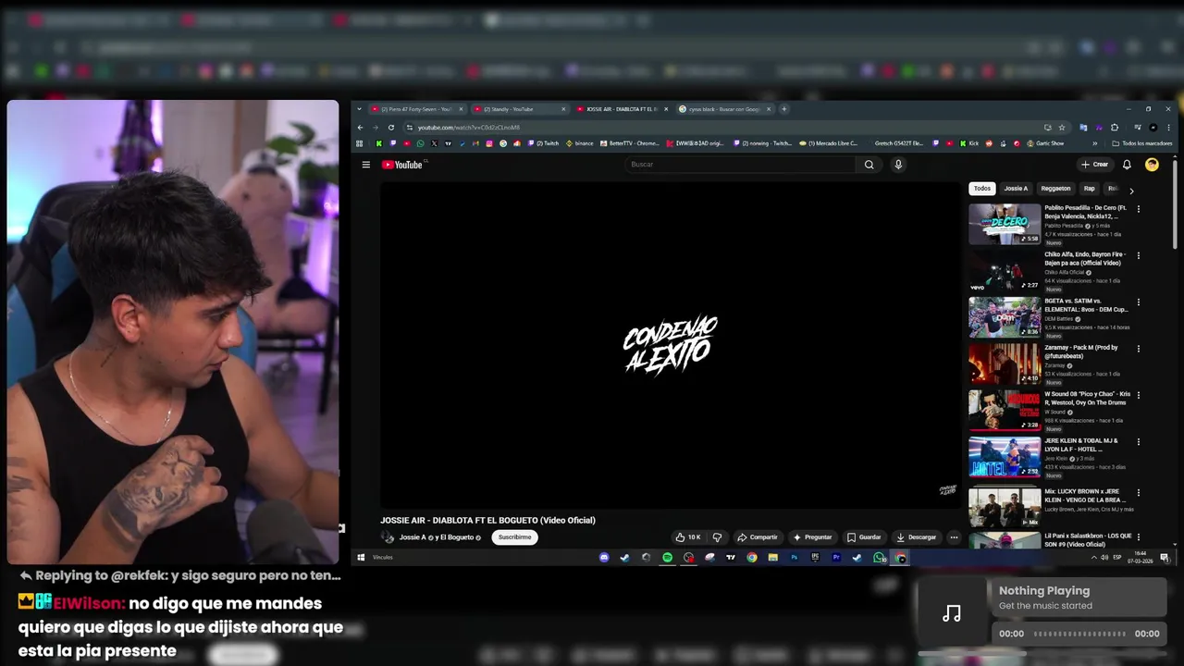Image resolution: width=1184 pixels, height=666 pixels.
Task: Open the Windows Start button
Action: pos(362,558)
